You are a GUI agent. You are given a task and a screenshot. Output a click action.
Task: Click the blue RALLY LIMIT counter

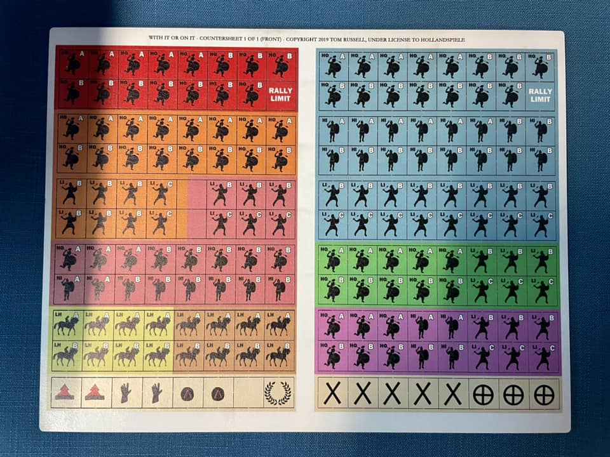[x=540, y=95]
